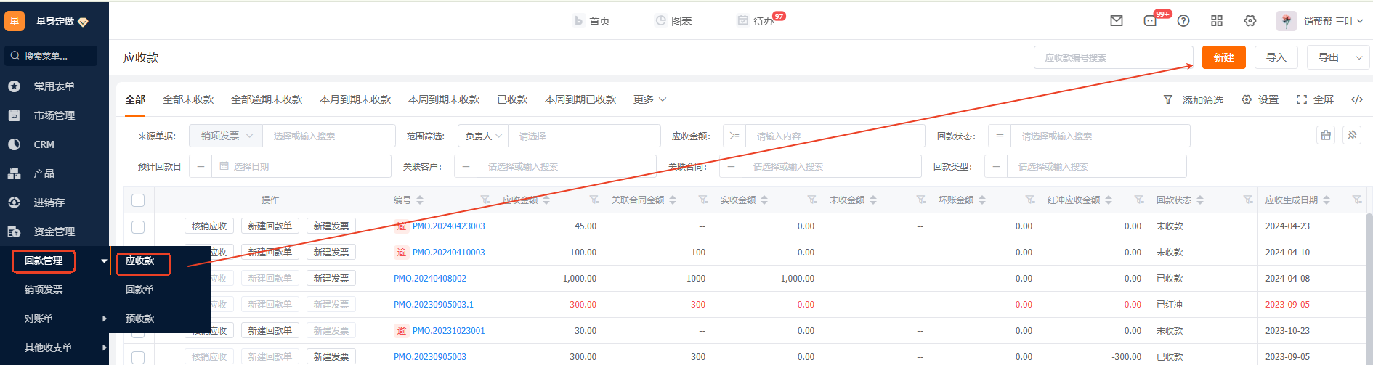Click 新建回款单 for PMO.20240423003
The image size is (1373, 365).
[x=270, y=226]
